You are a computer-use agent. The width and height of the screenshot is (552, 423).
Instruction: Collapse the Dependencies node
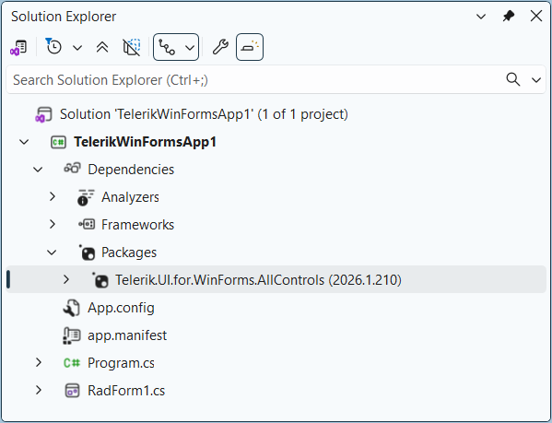(38, 170)
